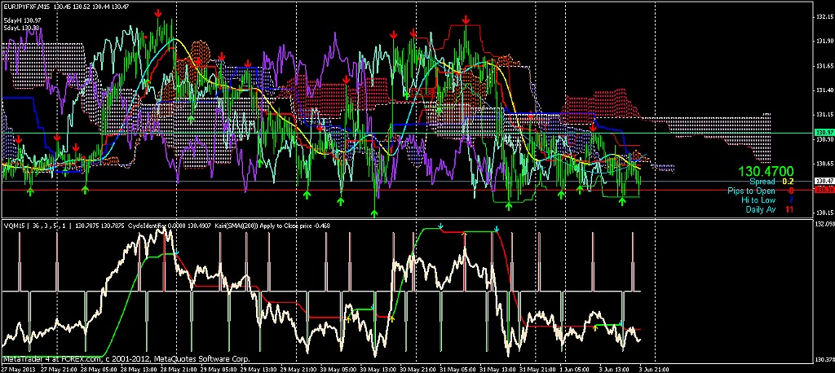Click the 3 Jun 13:00 time label
The height and width of the screenshot is (373, 835).
(614, 369)
